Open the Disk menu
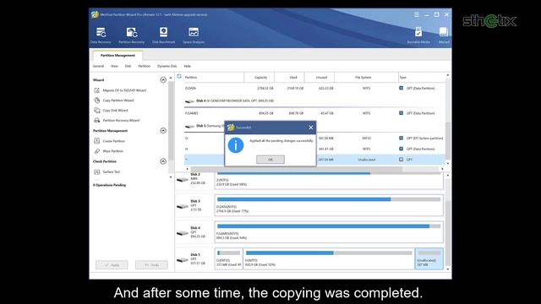541x304 pixels. click(128, 66)
